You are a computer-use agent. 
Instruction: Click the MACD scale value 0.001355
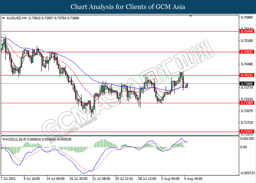pyautogui.click(x=247, y=139)
